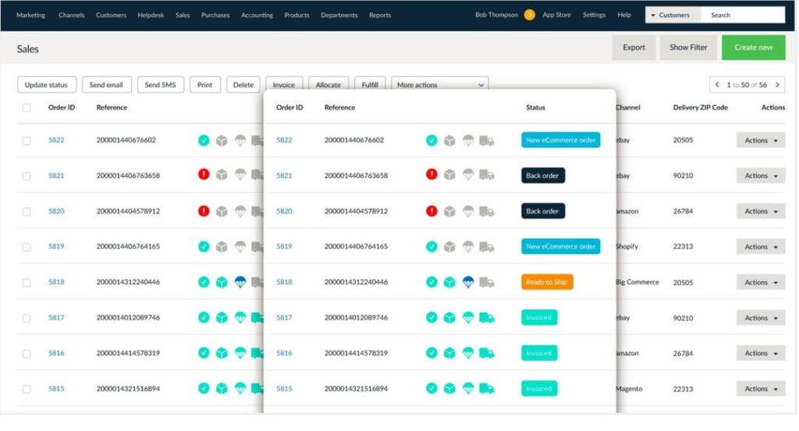Select the checkbox for order 5818
This screenshot has width=799, height=431.
[x=27, y=282]
